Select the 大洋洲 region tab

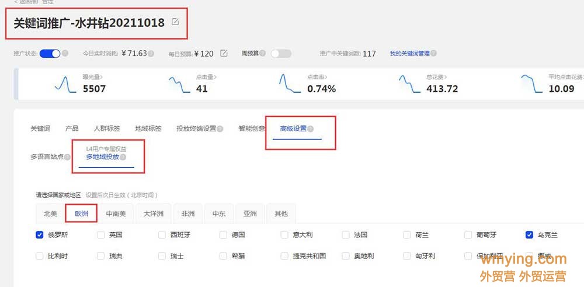coord(154,213)
